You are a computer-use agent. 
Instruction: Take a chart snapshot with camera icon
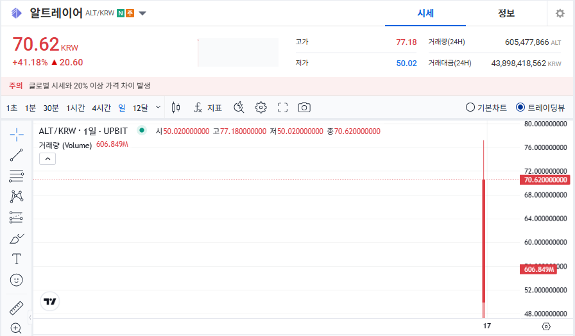304,108
